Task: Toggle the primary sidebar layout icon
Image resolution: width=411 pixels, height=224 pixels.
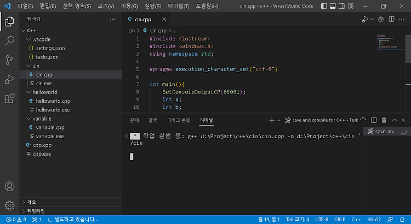Action: [x=324, y=6]
